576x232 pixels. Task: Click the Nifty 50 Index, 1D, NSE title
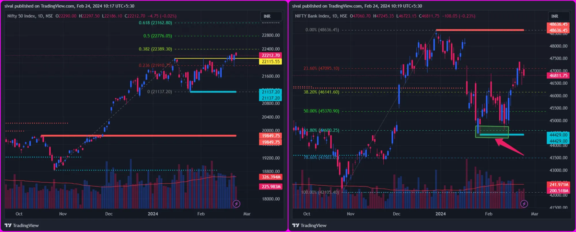[x=30, y=16]
